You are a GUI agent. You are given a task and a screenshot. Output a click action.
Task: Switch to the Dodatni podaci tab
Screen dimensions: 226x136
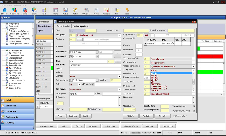tap(80, 26)
